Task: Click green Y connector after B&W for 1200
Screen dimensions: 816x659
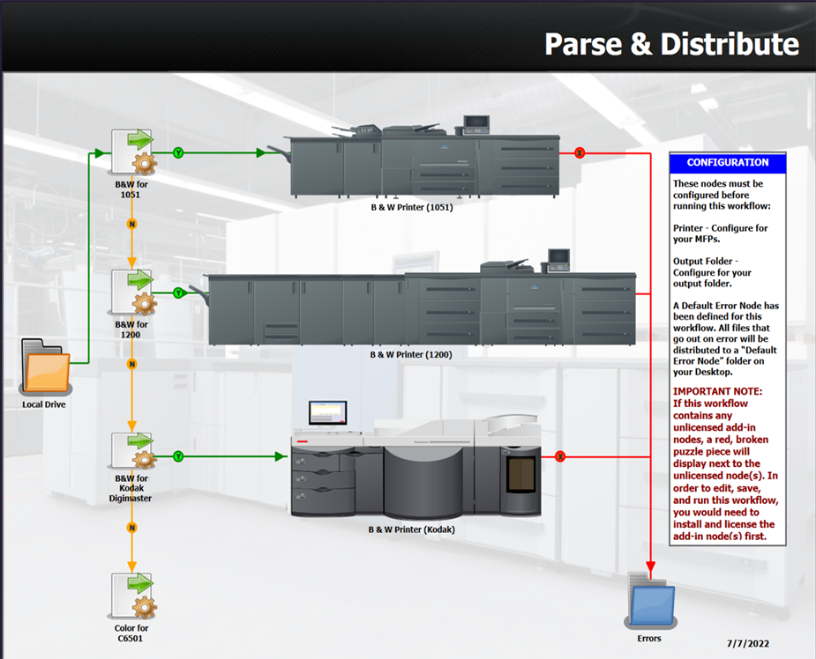Action: coord(178,292)
